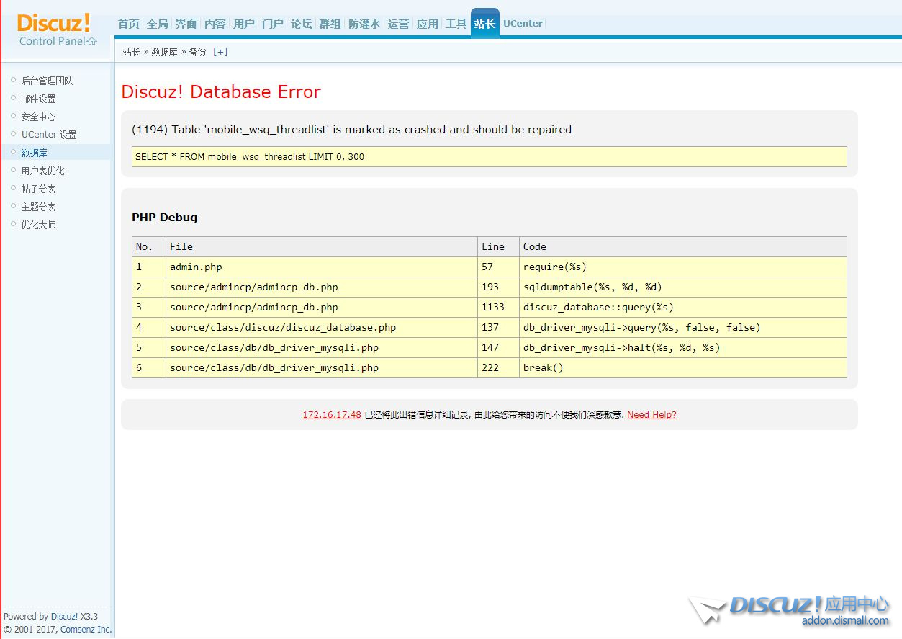The height and width of the screenshot is (639, 902).
Task: Click the error message about mobile_wsq_threadlist
Action: pyautogui.click(x=351, y=130)
